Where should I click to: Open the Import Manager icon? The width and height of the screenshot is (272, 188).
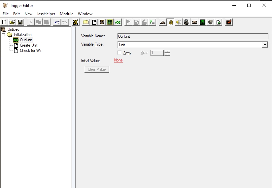[219, 22]
